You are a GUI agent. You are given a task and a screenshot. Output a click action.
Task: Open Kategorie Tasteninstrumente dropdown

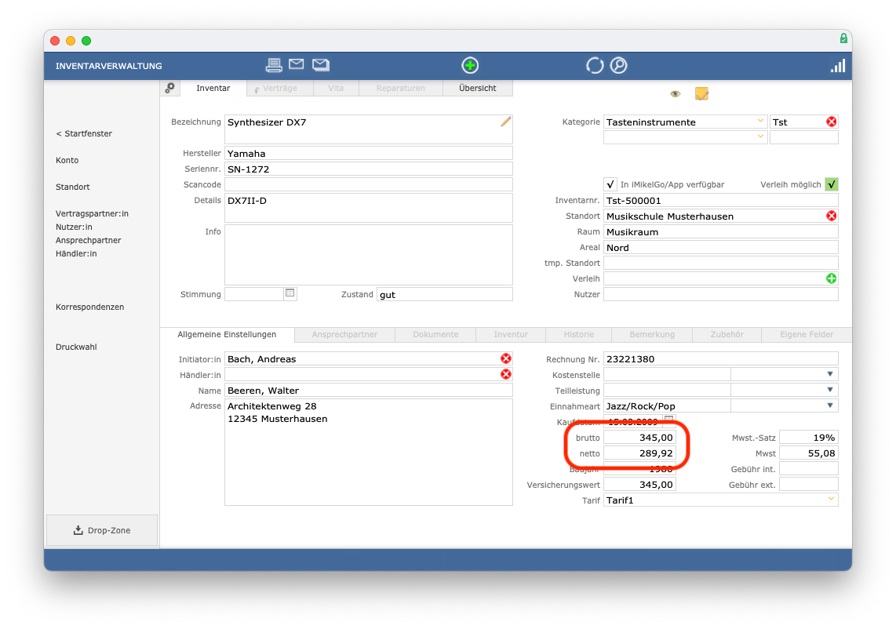coord(760,121)
